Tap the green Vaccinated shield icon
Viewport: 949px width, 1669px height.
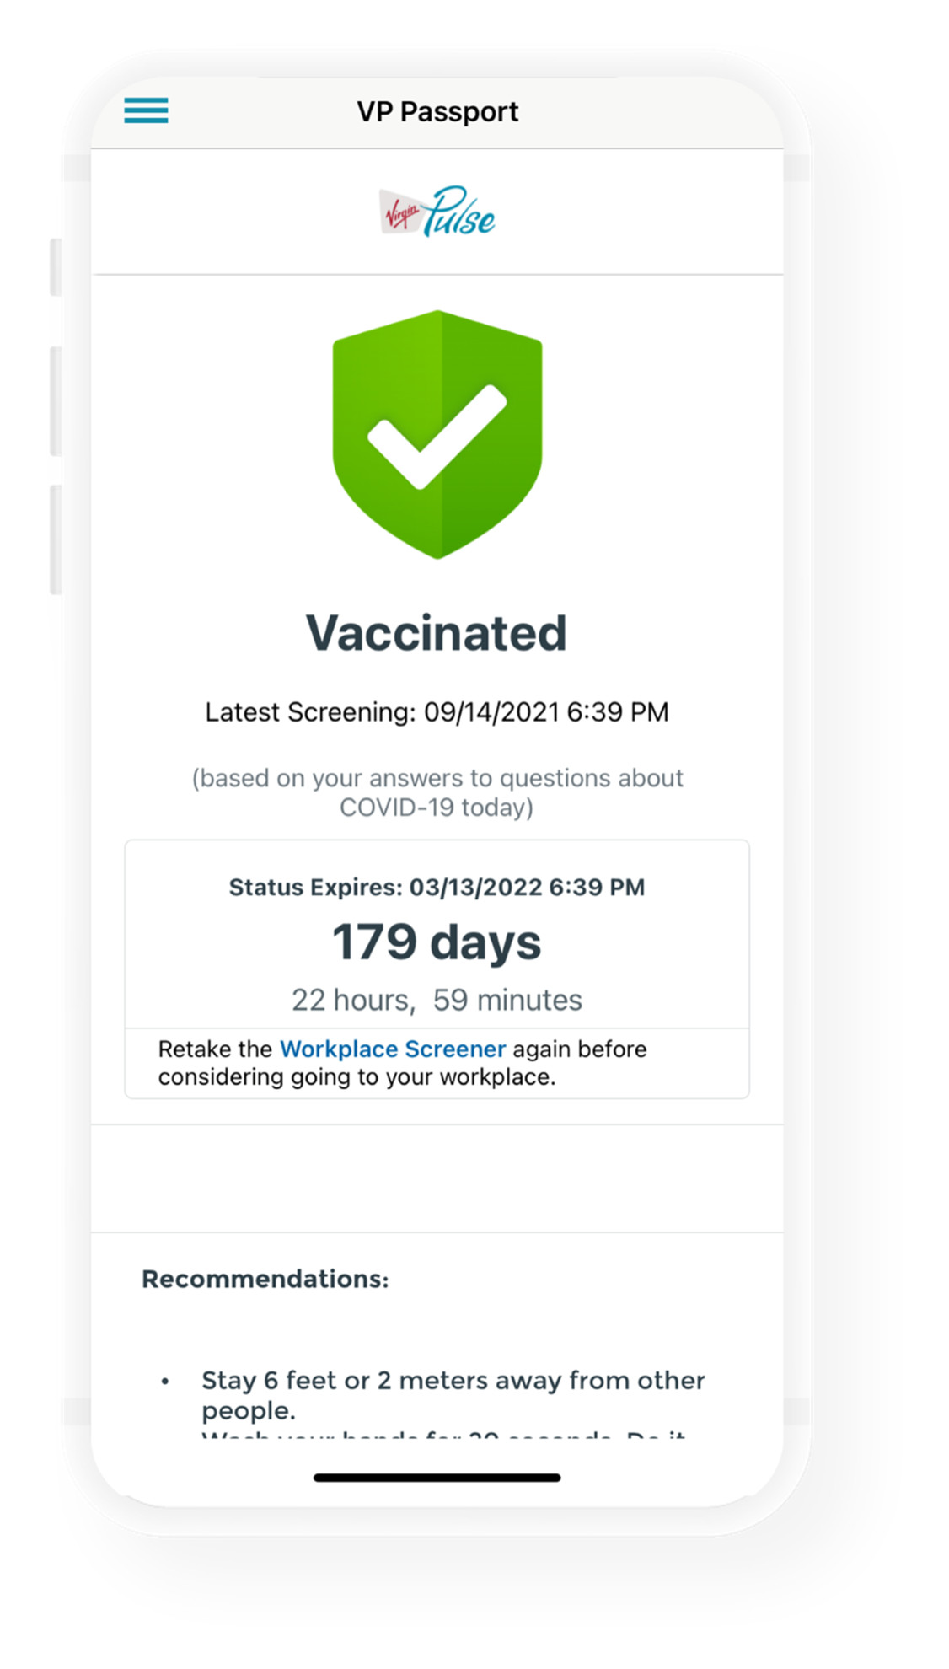point(437,432)
